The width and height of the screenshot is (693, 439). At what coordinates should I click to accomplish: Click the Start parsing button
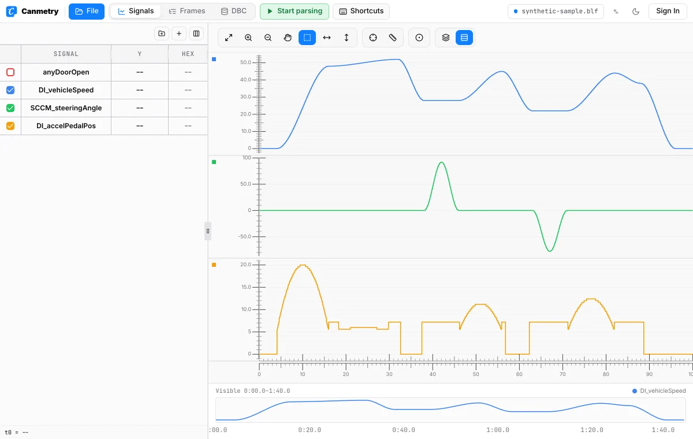[x=295, y=11]
